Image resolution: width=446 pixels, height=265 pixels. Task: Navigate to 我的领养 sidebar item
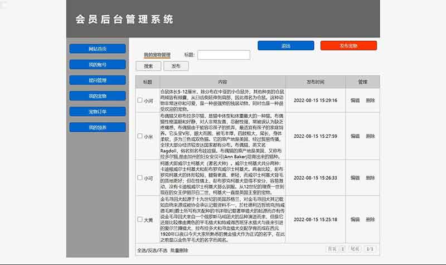[x=98, y=127]
